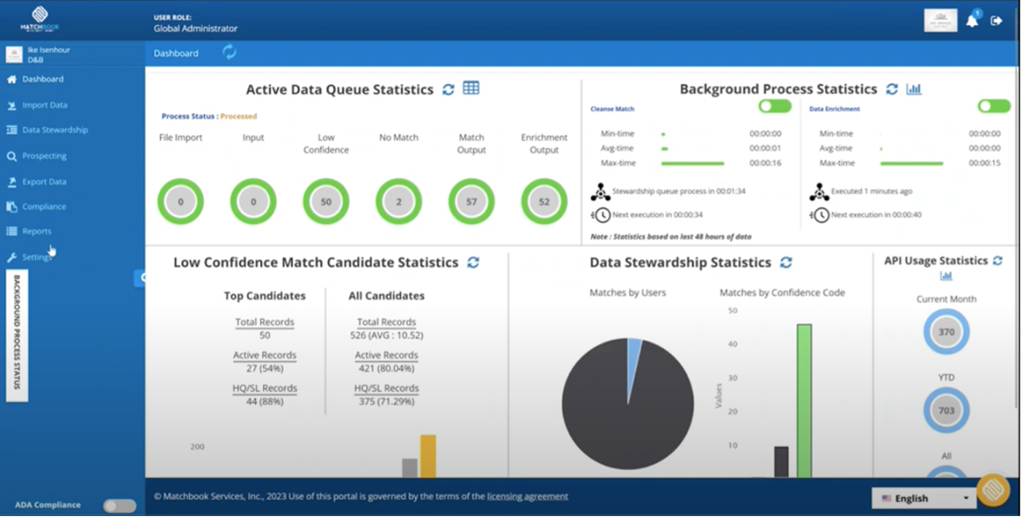Refresh Active Data Queue Statistics

click(x=449, y=90)
